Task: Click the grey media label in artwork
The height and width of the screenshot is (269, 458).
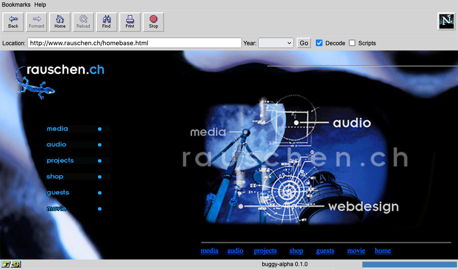Action: click(208, 132)
